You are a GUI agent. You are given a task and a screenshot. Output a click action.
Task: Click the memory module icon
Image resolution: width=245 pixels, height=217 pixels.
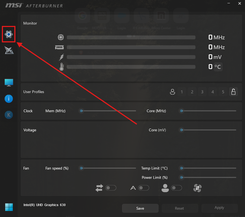[59, 47]
